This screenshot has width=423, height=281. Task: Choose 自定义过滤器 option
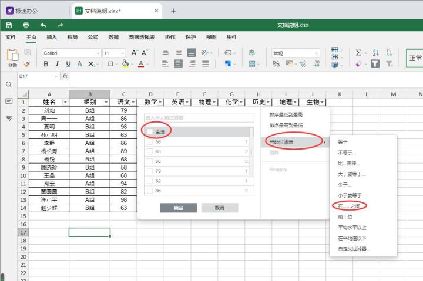(354, 249)
